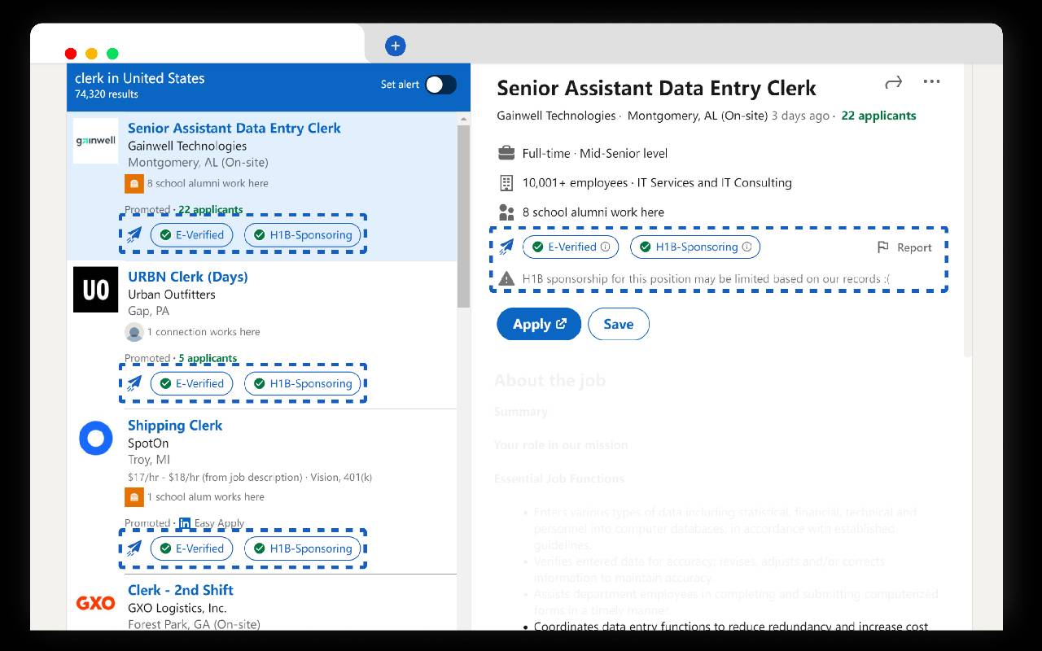1042x651 pixels.
Task: Click the scroll-up arrow of the job list
Action: (464, 119)
